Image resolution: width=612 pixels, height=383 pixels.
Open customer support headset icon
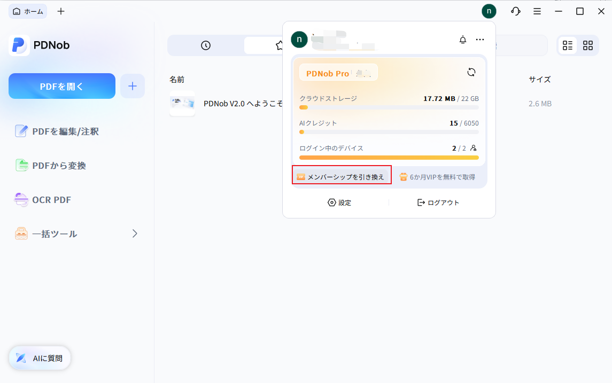[x=516, y=11]
